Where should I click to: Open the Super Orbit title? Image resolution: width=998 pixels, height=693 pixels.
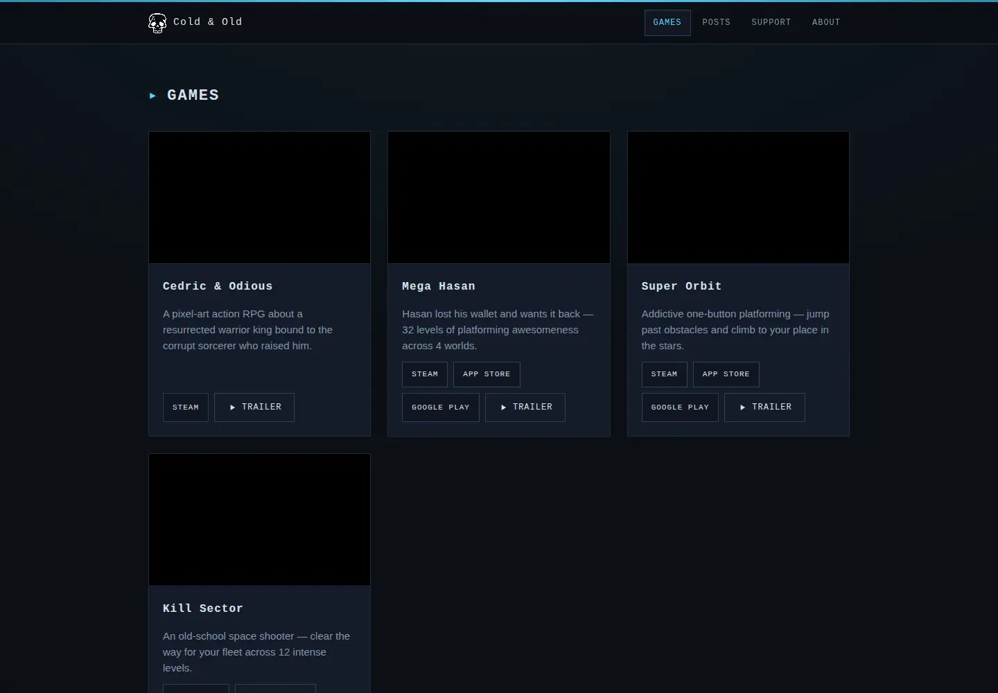[681, 286]
